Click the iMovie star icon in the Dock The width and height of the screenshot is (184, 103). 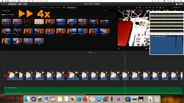coord(118,99)
